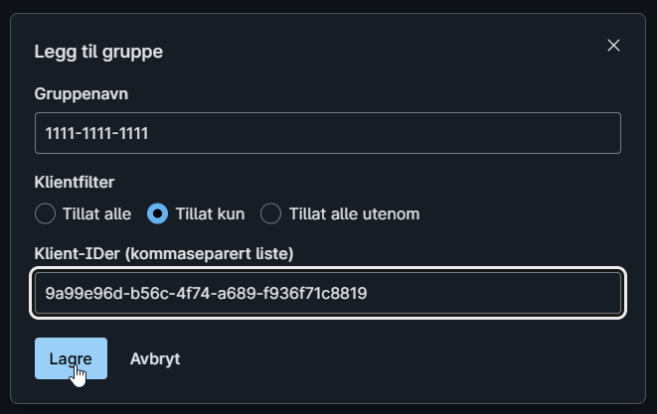Click the Tillat kun label text
Viewport: 657px width, 414px height.
(209, 213)
